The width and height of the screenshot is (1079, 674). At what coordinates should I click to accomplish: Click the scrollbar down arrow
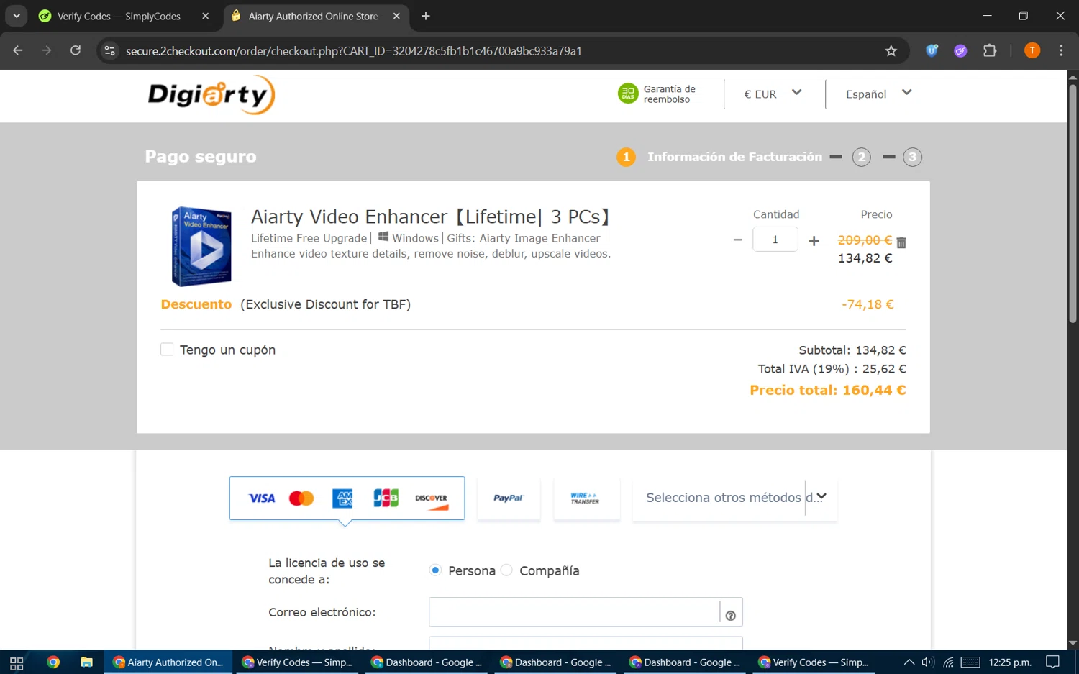click(x=1073, y=643)
